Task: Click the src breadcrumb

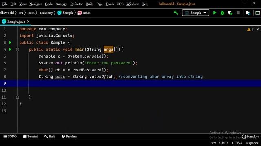Action: (21, 13)
